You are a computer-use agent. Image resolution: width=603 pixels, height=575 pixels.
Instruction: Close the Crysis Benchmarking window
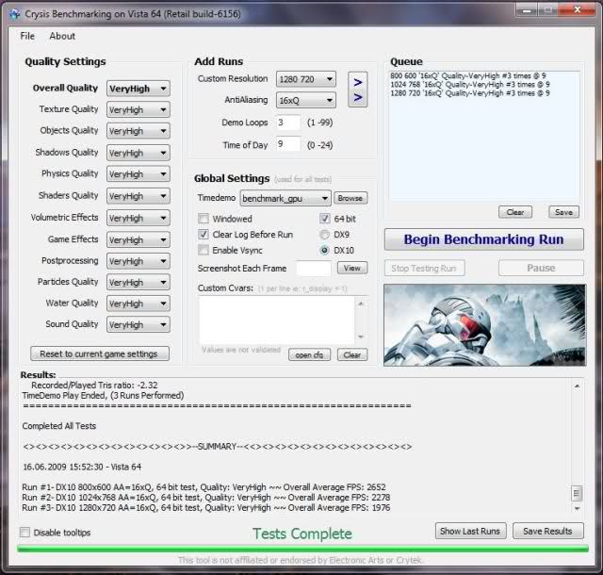click(x=577, y=10)
